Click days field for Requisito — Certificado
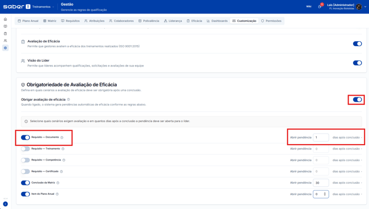Image resolution: width=369 pixels, height=209 pixels. 321,172
